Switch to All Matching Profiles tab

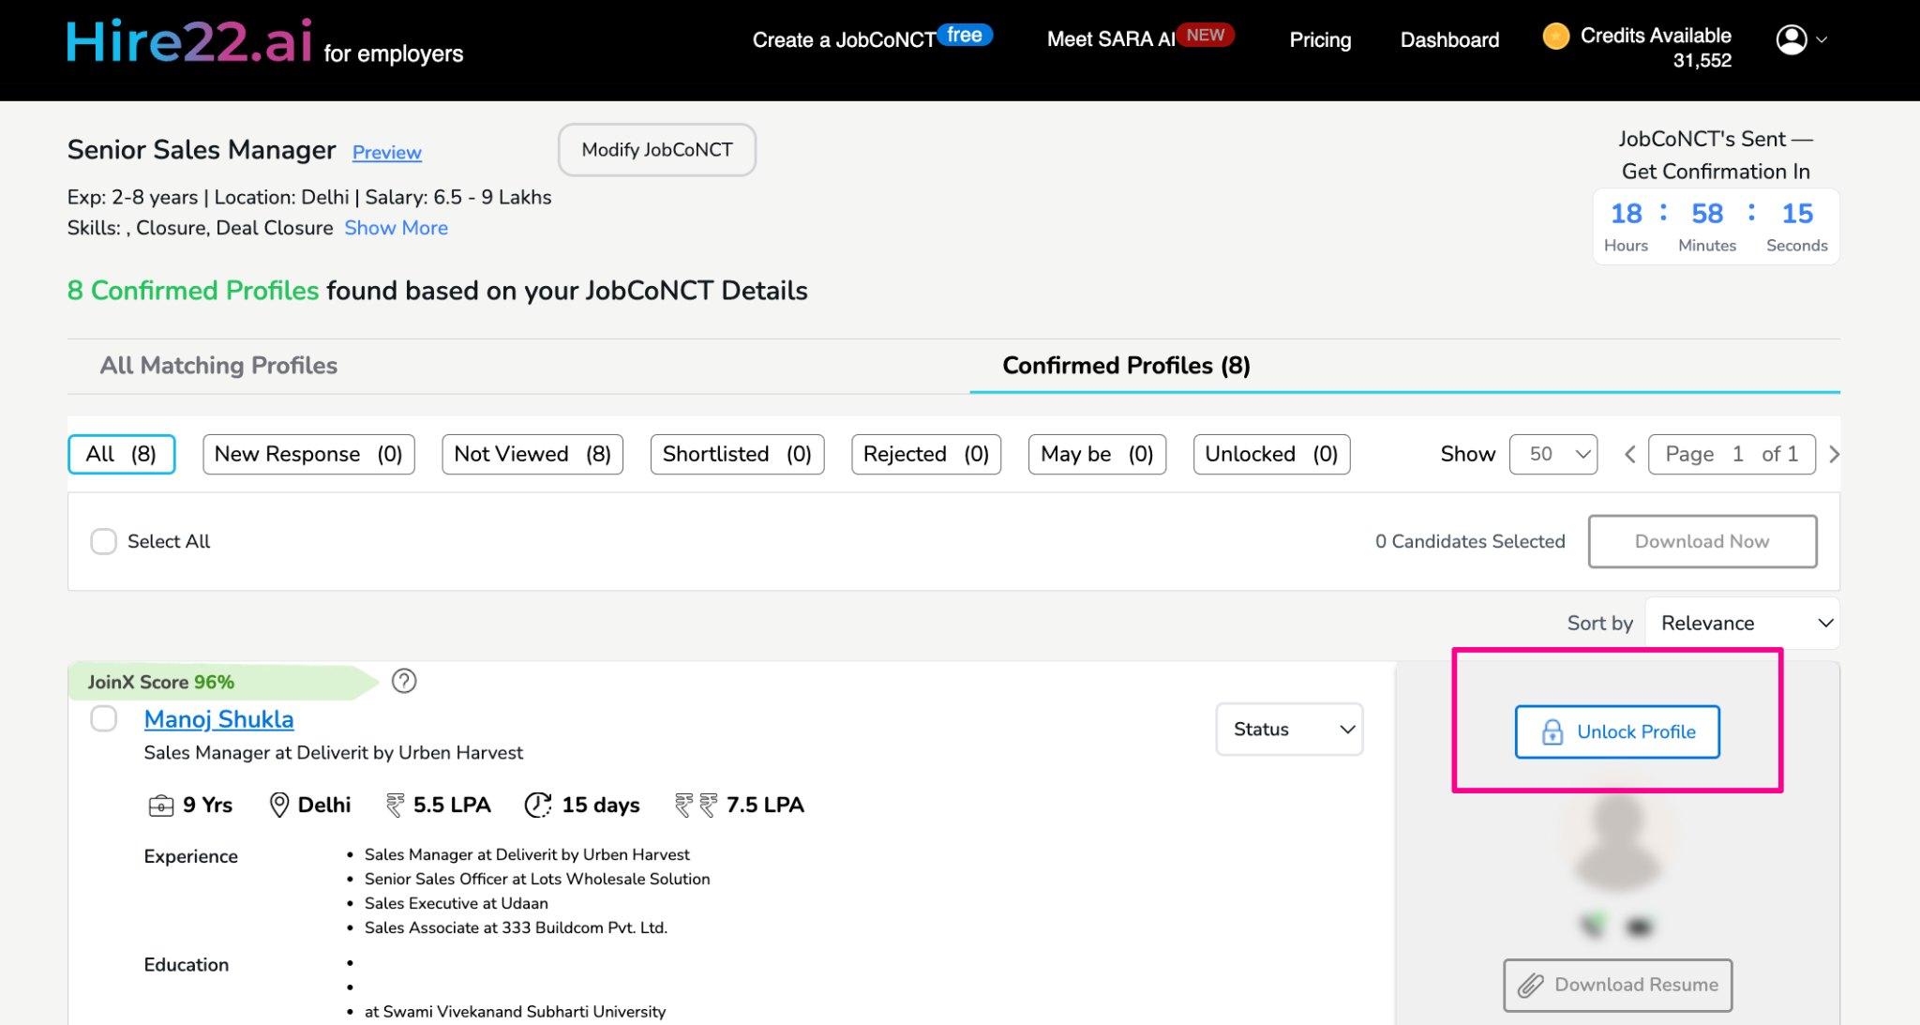coord(218,366)
